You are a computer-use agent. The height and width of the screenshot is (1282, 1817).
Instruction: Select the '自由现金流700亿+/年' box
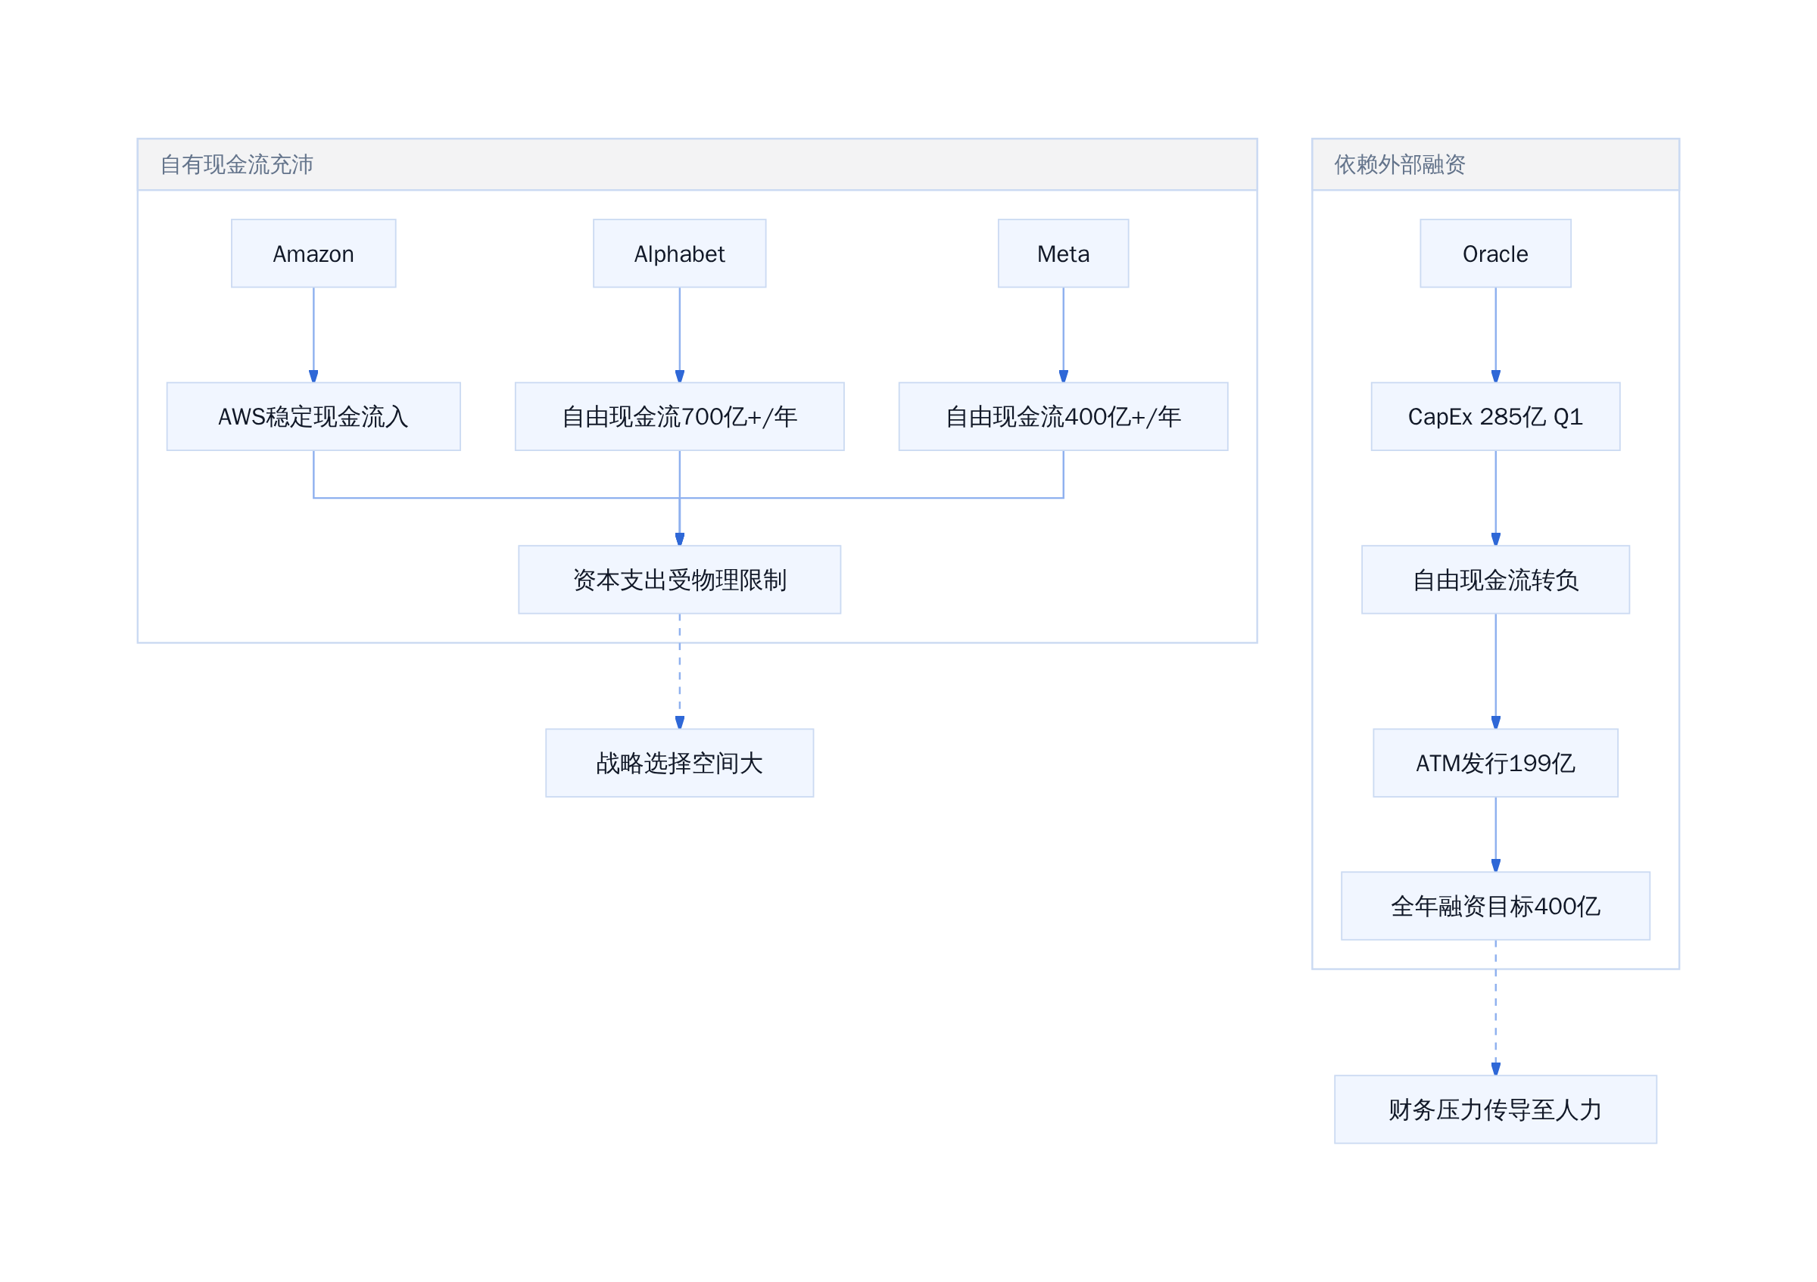point(680,417)
